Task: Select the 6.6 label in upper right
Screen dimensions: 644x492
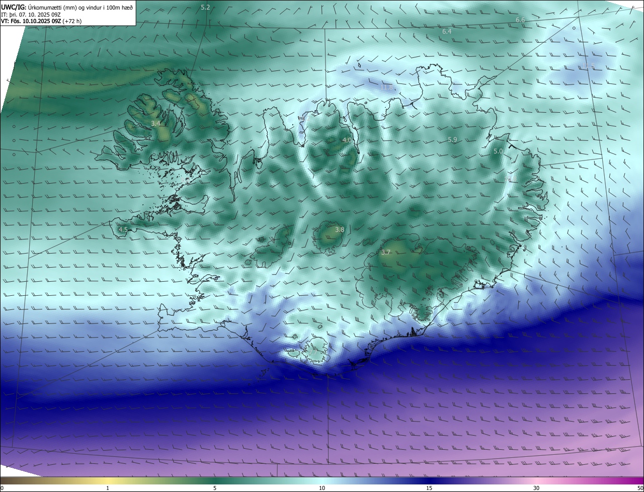Action: click(520, 20)
